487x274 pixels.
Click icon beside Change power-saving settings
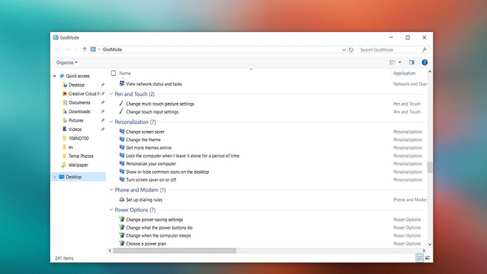[122, 219]
